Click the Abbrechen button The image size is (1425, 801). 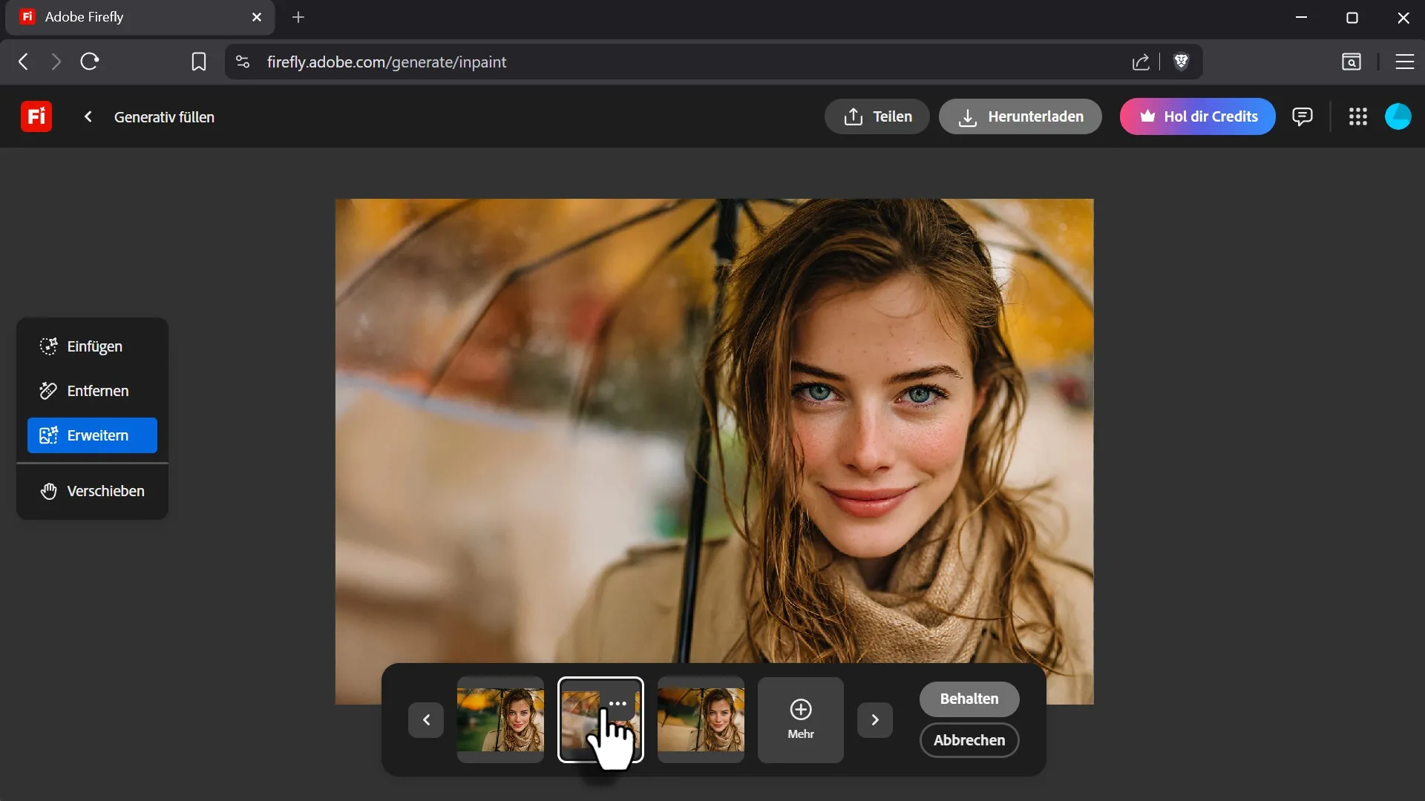coord(969,740)
